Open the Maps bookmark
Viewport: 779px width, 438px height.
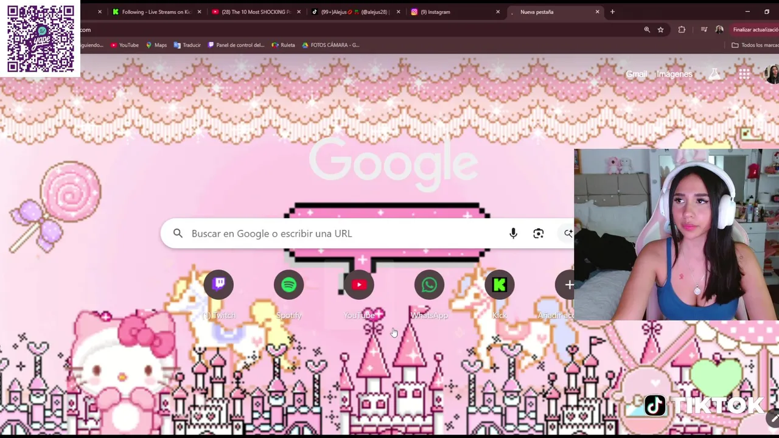tap(156, 45)
